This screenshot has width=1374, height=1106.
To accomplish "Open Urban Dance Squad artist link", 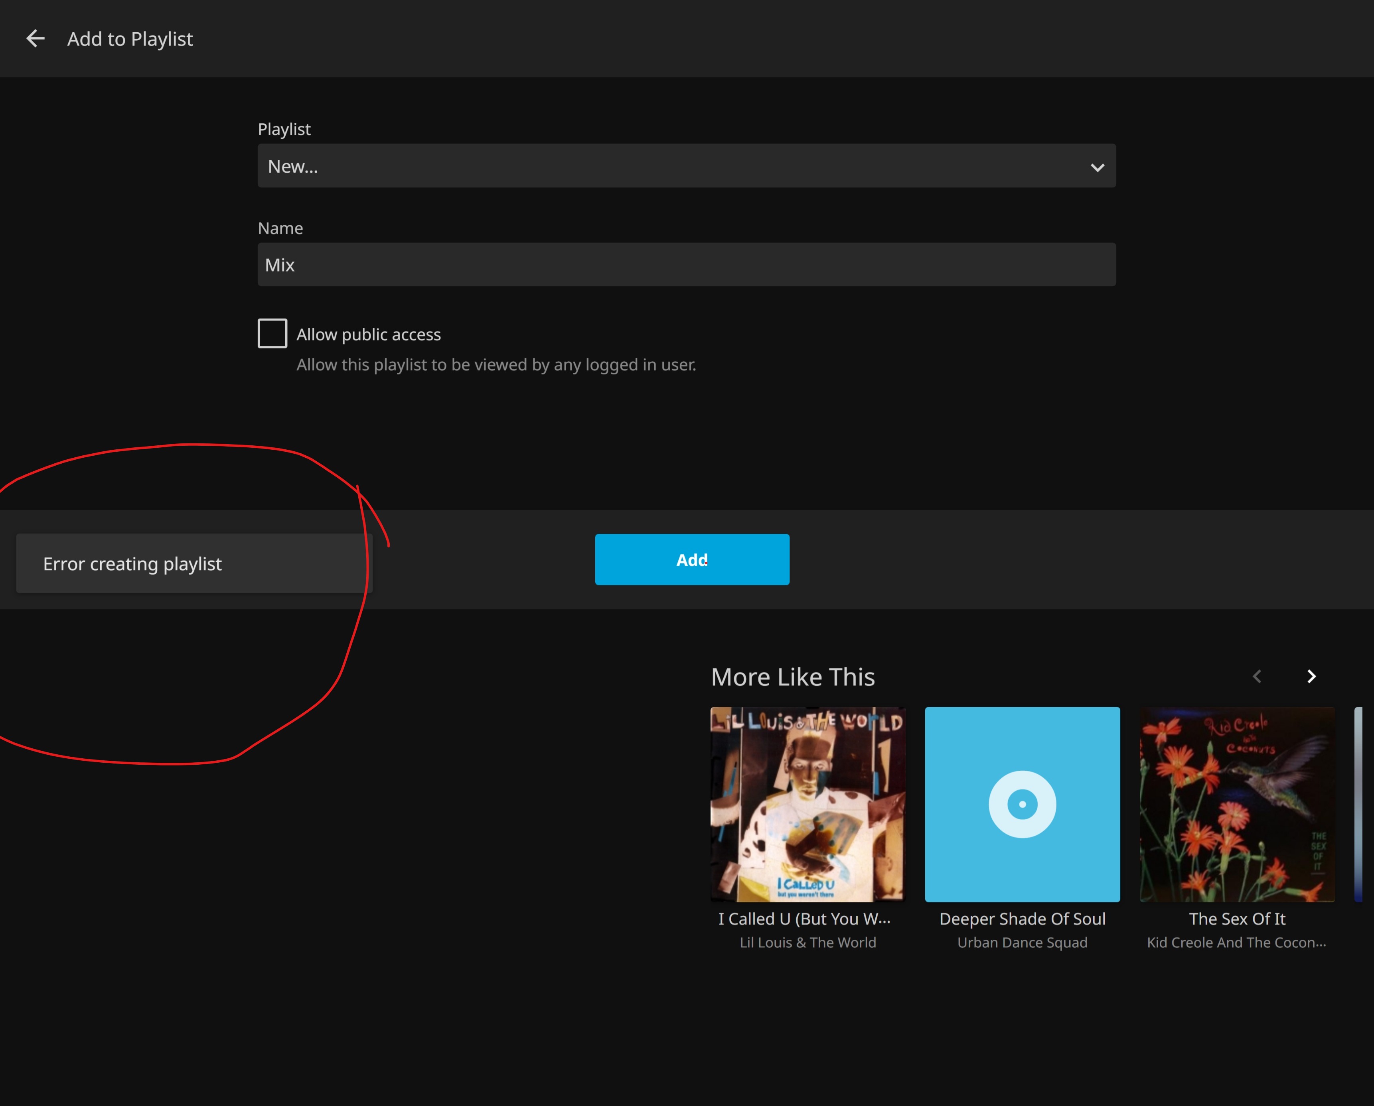I will tap(1022, 942).
